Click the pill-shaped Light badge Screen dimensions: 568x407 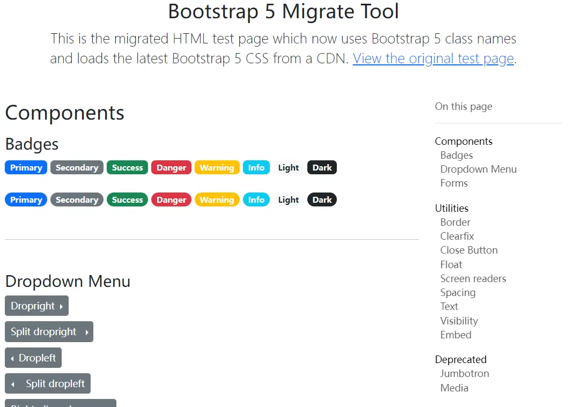[x=289, y=199]
